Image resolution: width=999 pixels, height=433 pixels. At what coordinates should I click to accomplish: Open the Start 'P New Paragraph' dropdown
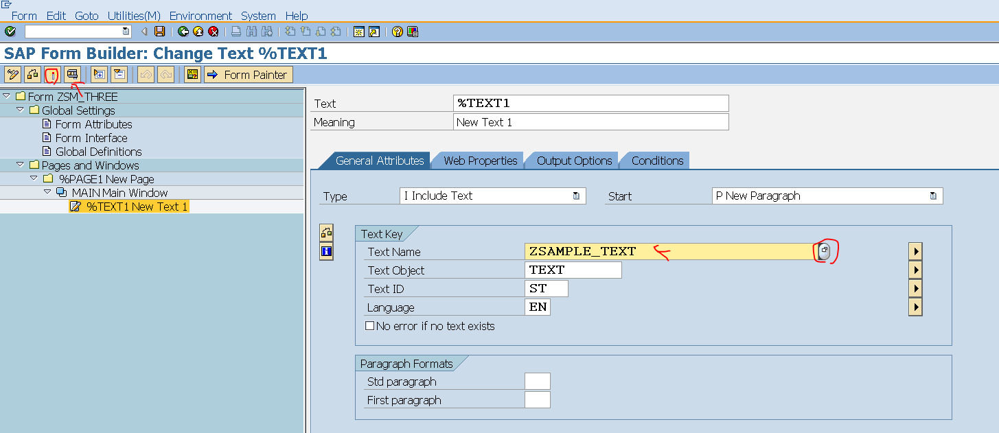[933, 196]
